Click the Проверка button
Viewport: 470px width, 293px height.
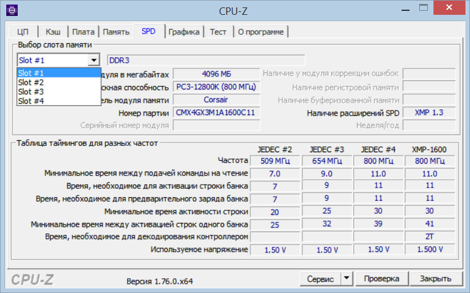pos(382,279)
